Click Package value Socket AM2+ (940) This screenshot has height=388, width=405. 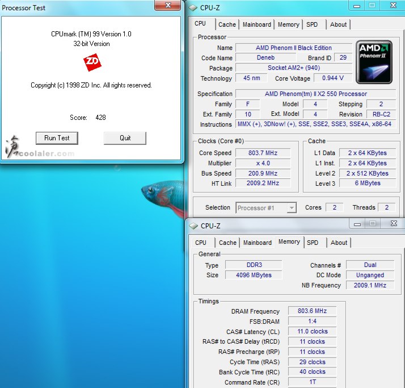(294, 68)
